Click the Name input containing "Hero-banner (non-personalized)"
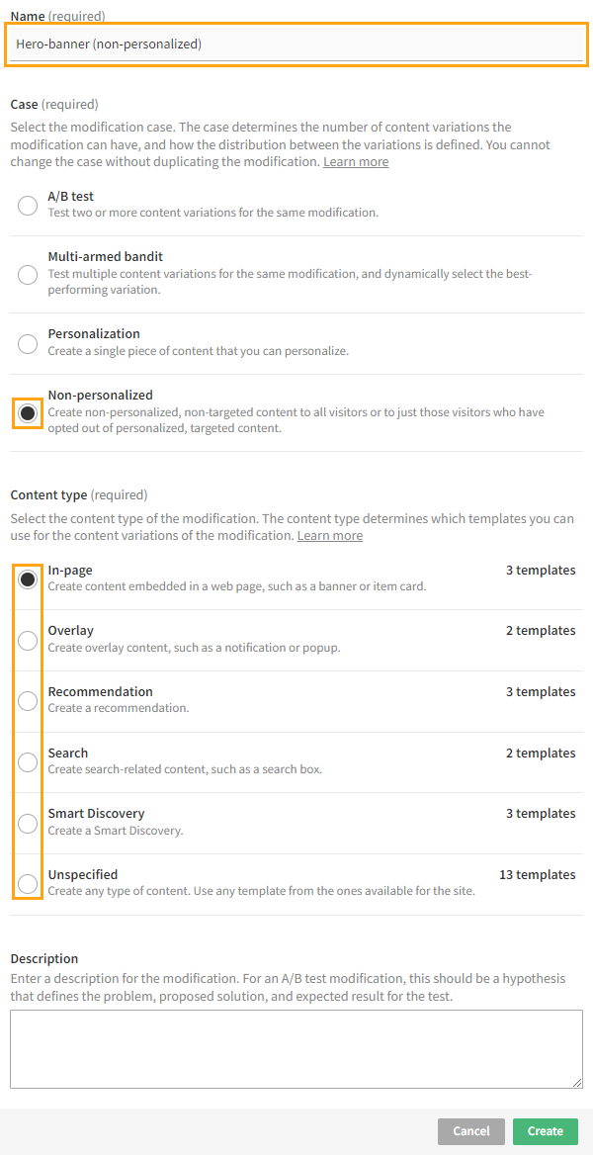 coord(296,44)
